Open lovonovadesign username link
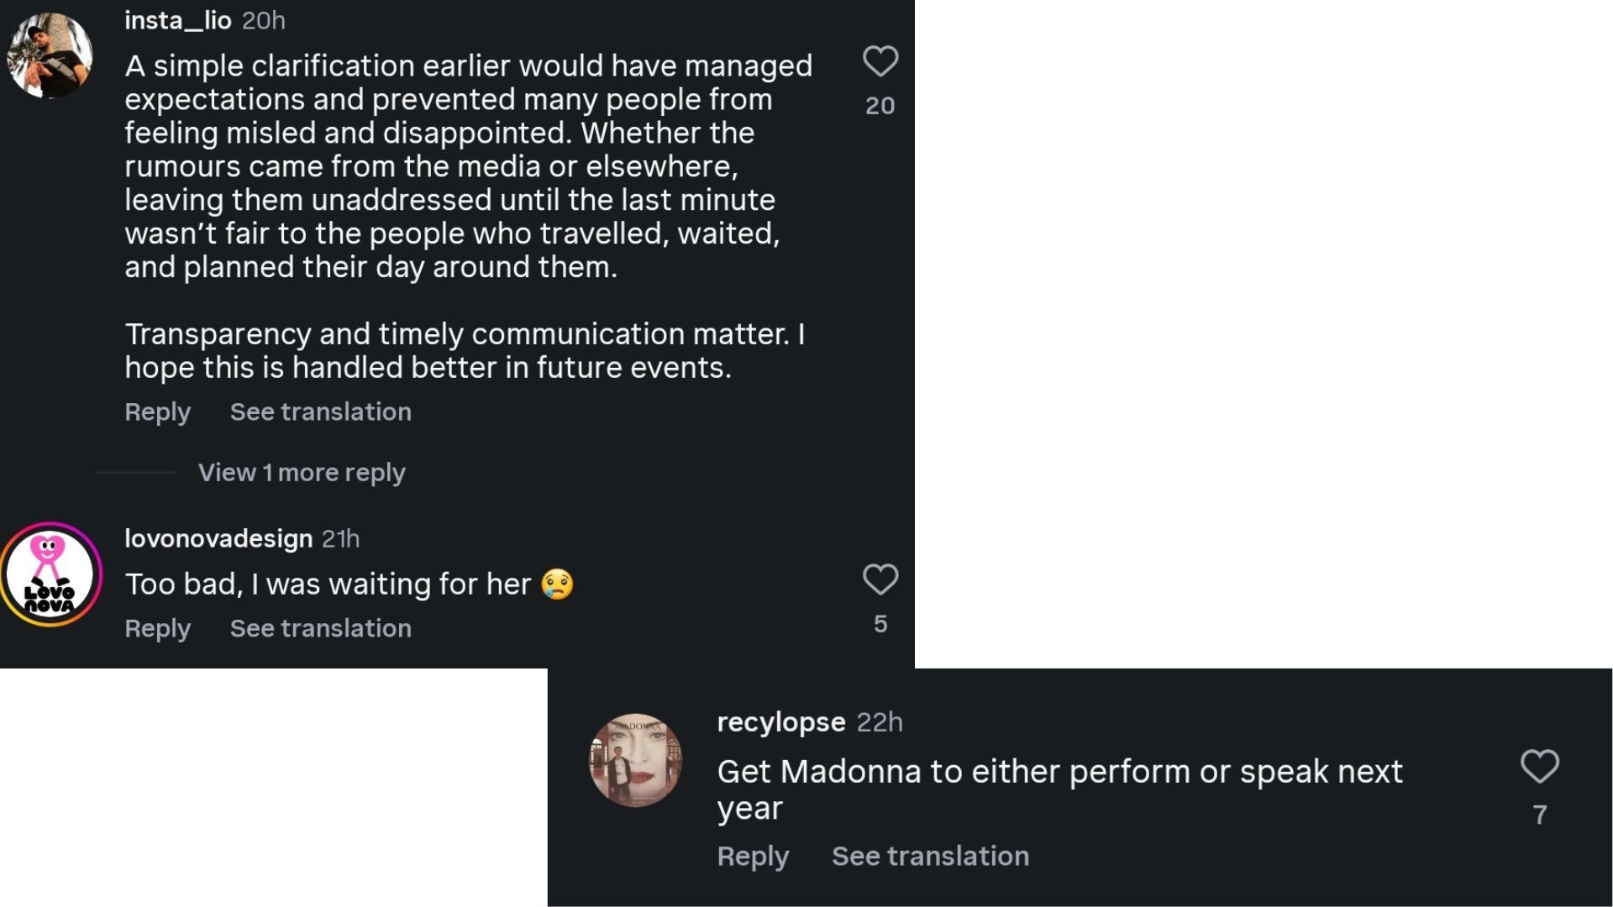This screenshot has height=907, width=1613. [x=218, y=538]
